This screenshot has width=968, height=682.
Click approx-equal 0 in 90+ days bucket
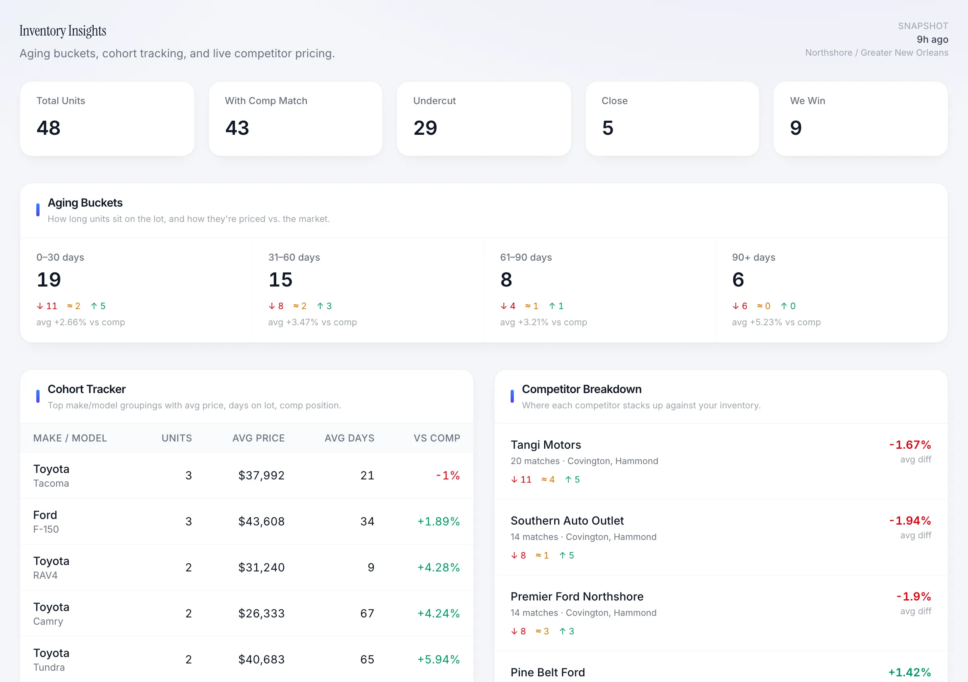tap(764, 306)
